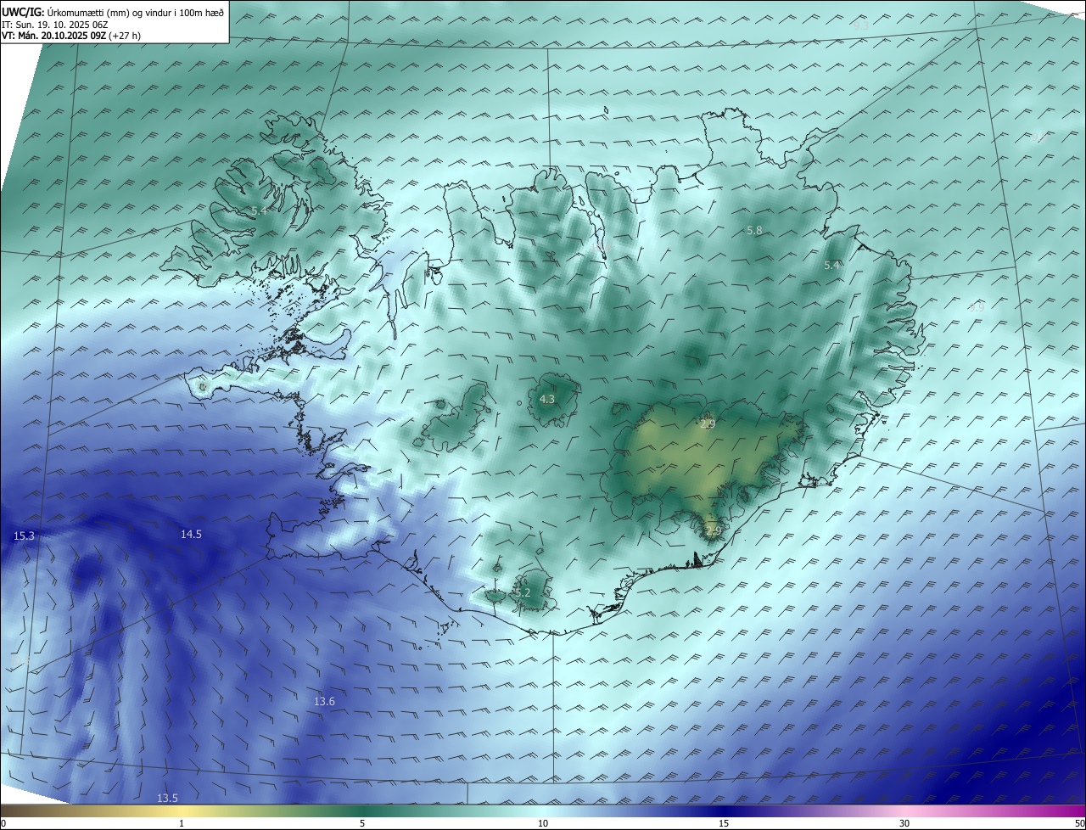The height and width of the screenshot is (830, 1086).
Task: Click the '0' tick on the colour scale
Action: click(3, 823)
